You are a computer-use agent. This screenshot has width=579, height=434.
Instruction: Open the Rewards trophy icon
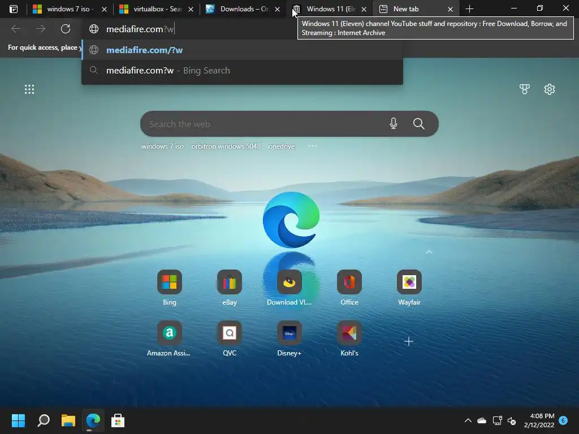coord(524,89)
